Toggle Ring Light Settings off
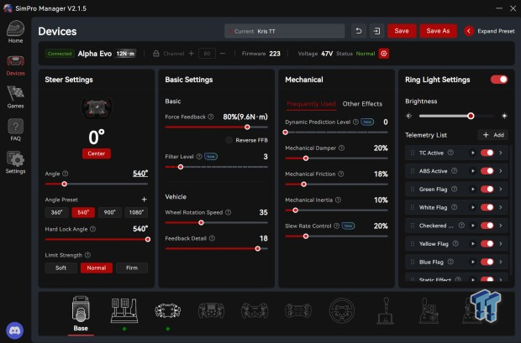 [499, 80]
